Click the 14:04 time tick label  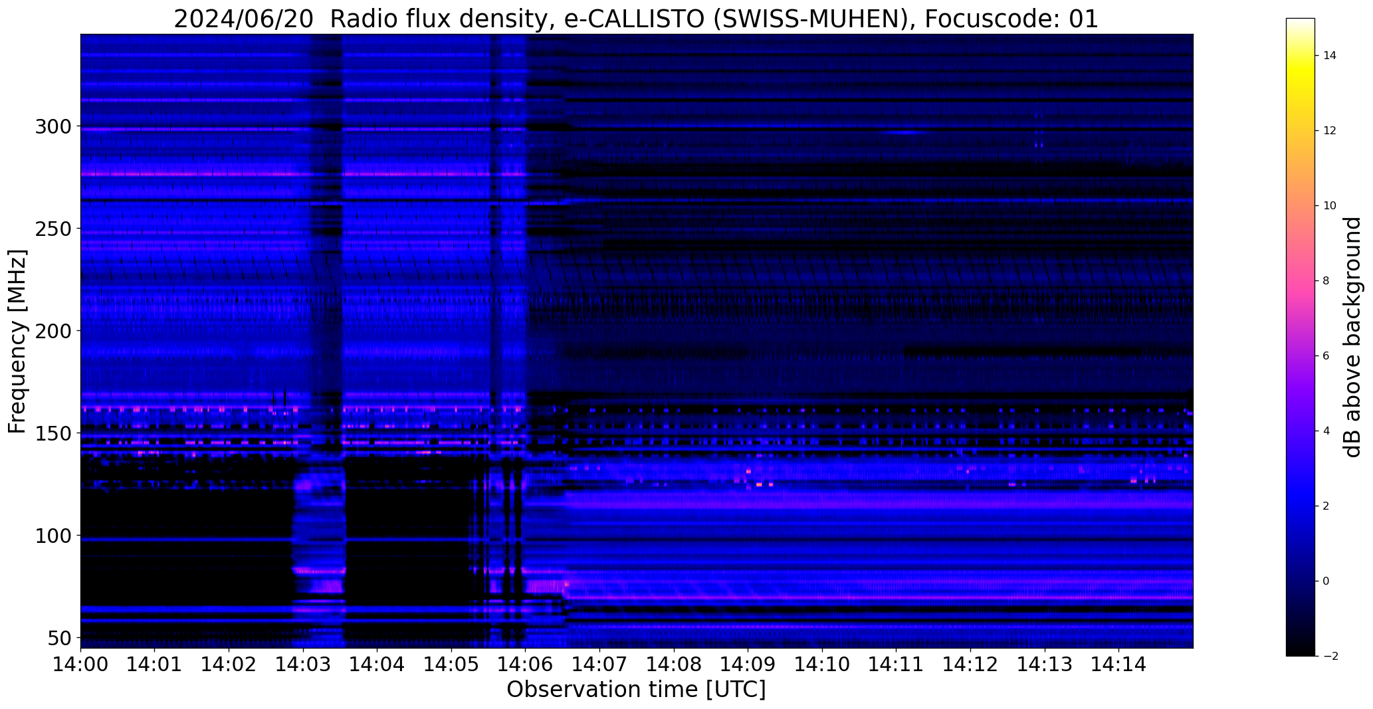coord(377,664)
